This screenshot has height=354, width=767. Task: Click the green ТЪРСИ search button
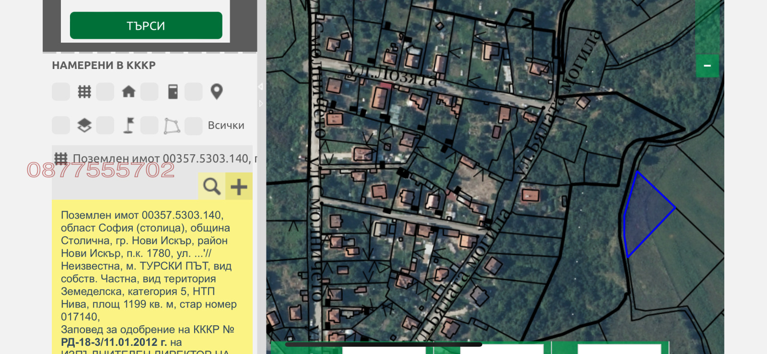(146, 25)
